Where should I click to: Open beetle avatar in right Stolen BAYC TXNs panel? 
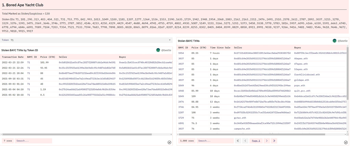334,41
